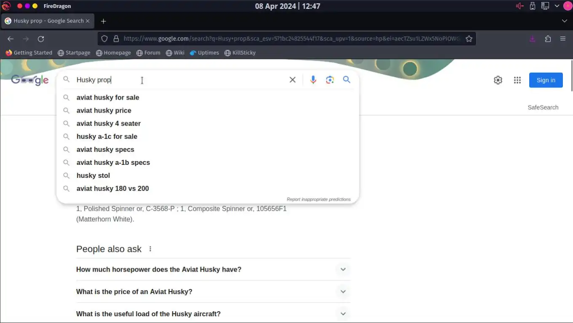The image size is (573, 323).
Task: Click the Google logo
Action: pyautogui.click(x=30, y=80)
